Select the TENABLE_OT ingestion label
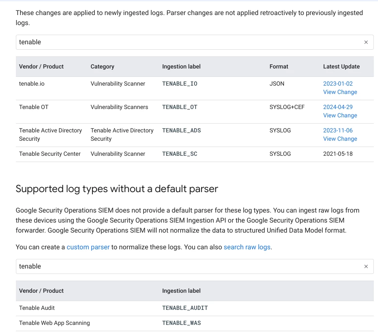378x332 pixels. 180,107
